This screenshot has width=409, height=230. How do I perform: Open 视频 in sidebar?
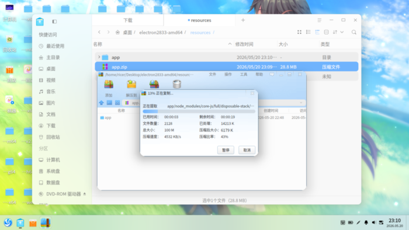tap(47, 80)
